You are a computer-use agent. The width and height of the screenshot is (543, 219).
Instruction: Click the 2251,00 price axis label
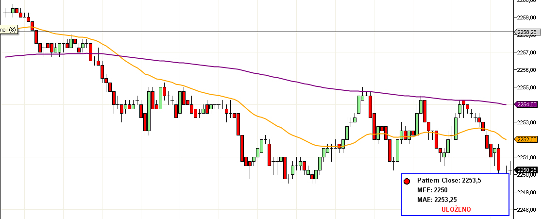pos(528,157)
